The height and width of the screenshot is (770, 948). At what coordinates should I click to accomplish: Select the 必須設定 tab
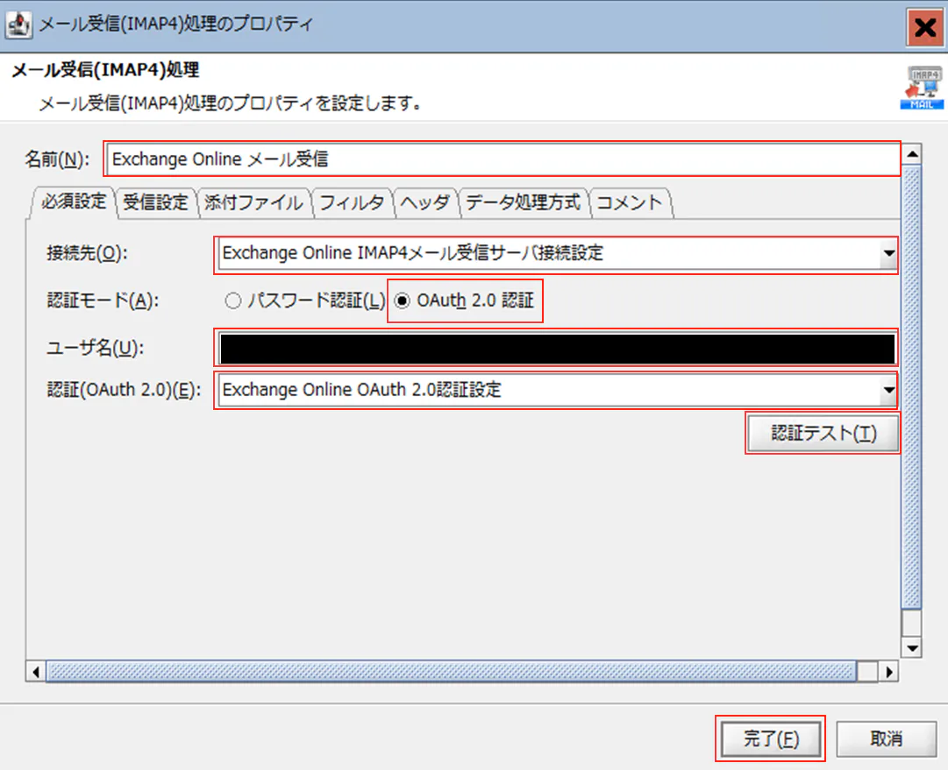tap(70, 202)
